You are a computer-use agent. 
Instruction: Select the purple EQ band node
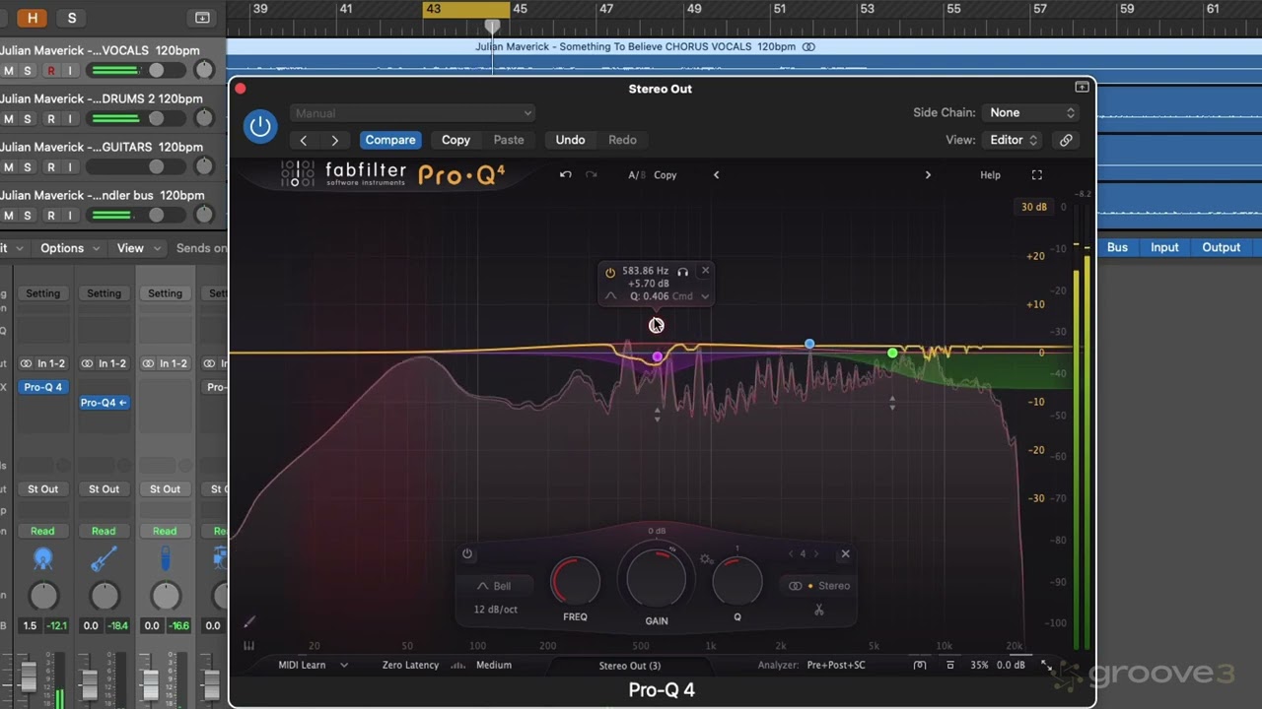point(658,356)
